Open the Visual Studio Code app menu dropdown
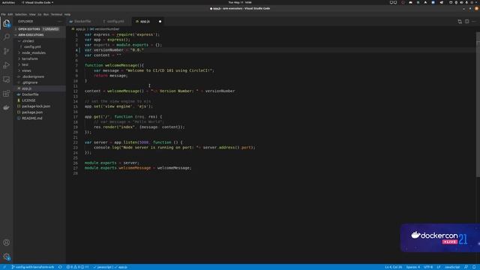This screenshot has height=270, width=480. tap(37, 2)
